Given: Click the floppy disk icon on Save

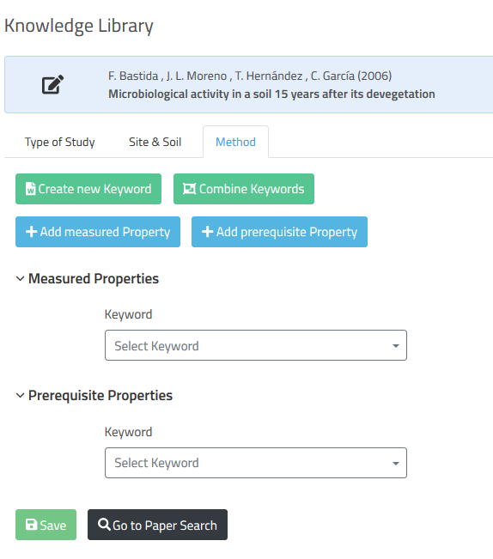Looking at the screenshot, I should point(32,525).
